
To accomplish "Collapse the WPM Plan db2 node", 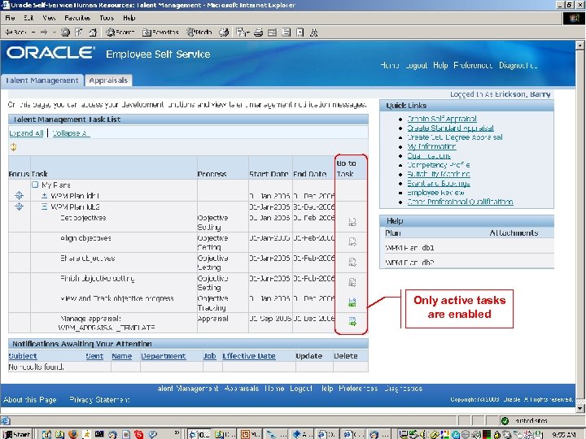I will pos(45,206).
